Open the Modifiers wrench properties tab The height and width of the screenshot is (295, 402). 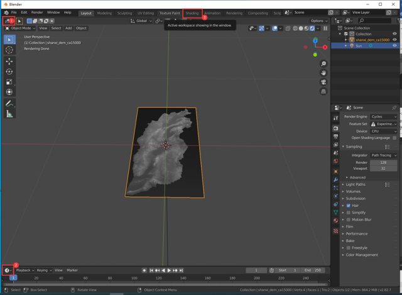336,179
